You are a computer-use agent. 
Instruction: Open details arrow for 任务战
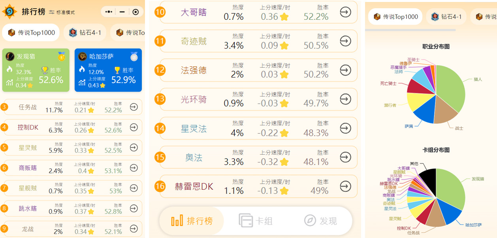[134, 107]
